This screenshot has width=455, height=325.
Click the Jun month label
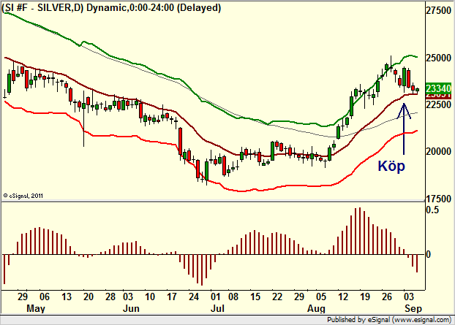coord(131,308)
